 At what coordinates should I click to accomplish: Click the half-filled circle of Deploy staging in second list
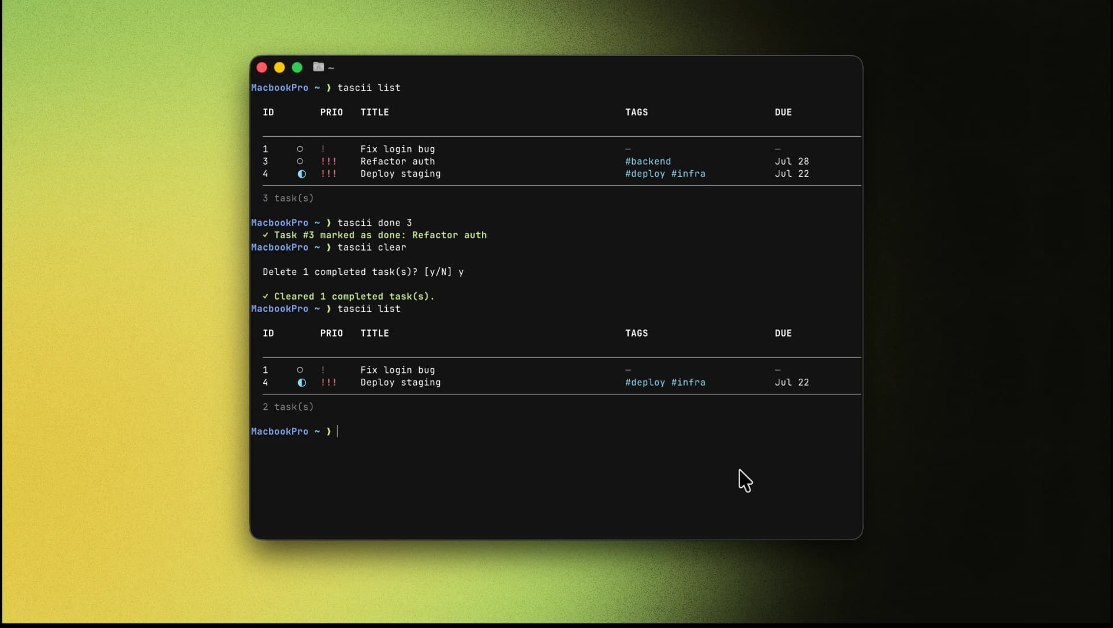301,383
